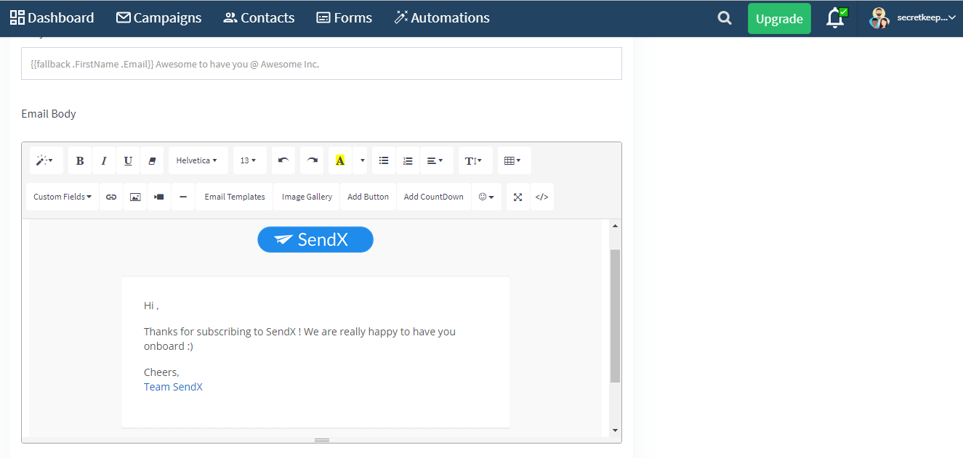Click the insert picture icon

(x=135, y=197)
